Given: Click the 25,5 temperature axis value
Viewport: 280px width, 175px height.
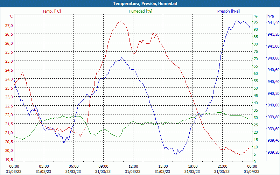Looking at the screenshot, I should pyautogui.click(x=9, y=52).
